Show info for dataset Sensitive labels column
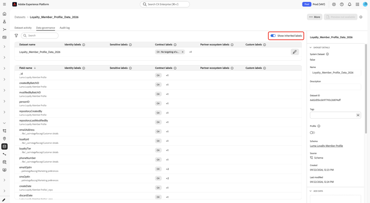The width and height of the screenshot is (370, 203). [x=130, y=44]
